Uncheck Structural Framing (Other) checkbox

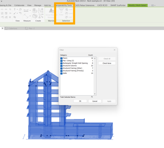(61, 68)
